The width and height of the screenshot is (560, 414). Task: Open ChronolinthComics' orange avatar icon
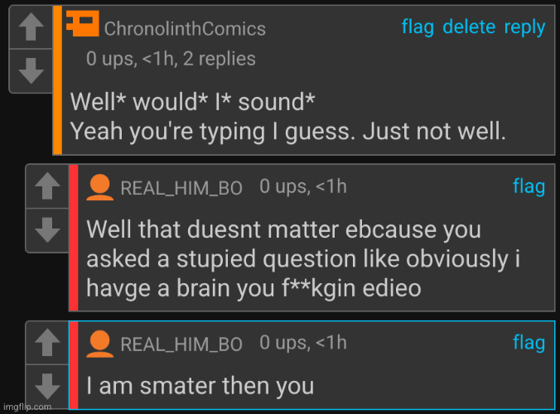[83, 23]
